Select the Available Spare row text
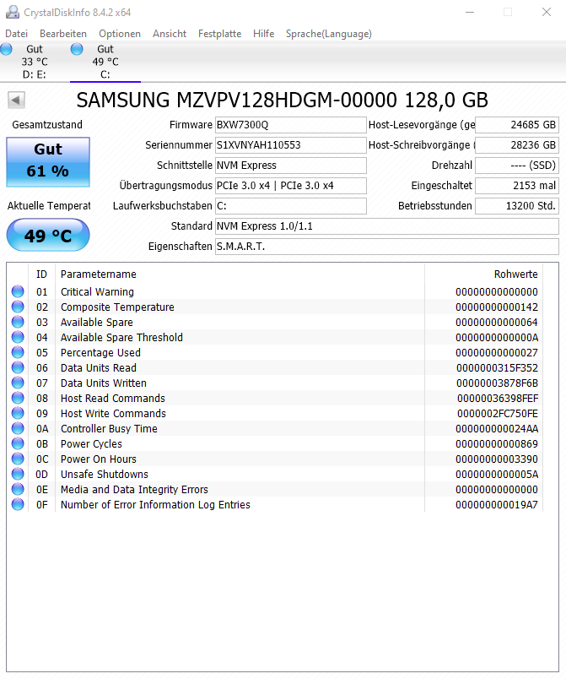The image size is (566, 679). [97, 322]
